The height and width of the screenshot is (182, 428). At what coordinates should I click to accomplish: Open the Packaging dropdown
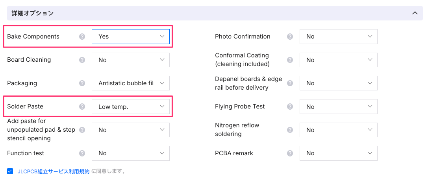(x=130, y=83)
